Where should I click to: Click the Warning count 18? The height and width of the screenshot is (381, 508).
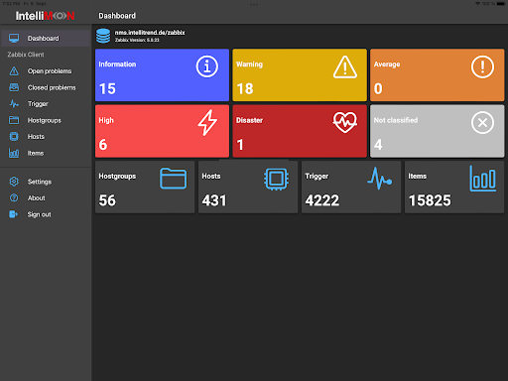pyautogui.click(x=245, y=88)
